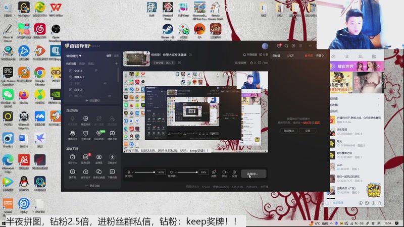Open system clock 19:04 in taskbar
The width and height of the screenshot is (404, 227).
[x=387, y=223]
